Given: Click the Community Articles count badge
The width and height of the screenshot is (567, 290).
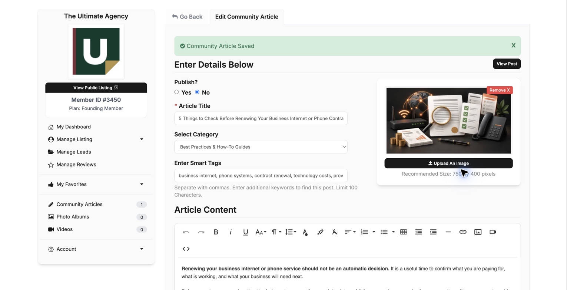Looking at the screenshot, I should pos(142,205).
